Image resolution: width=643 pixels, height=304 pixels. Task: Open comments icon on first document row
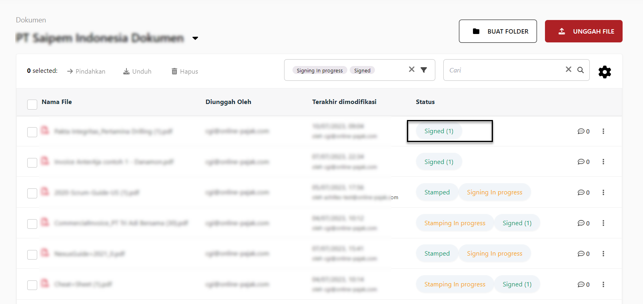point(581,131)
